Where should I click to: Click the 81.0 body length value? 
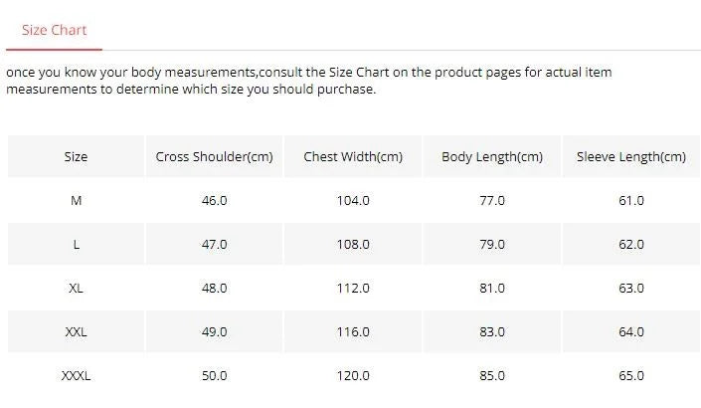click(x=492, y=288)
